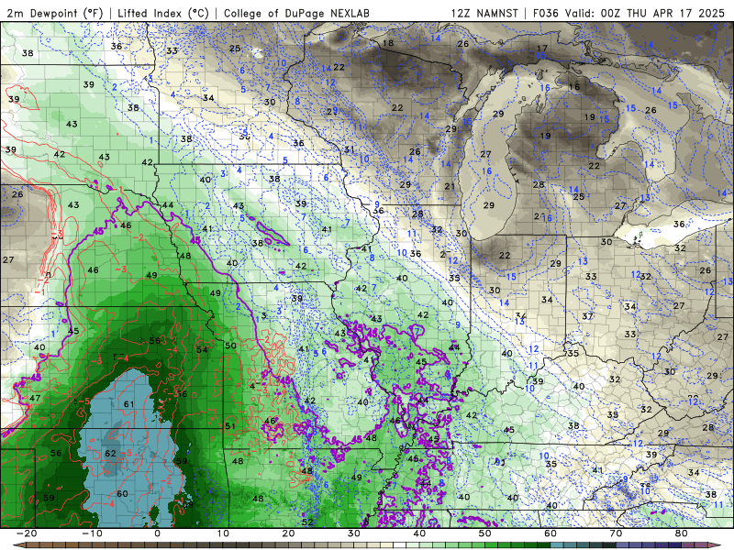The width and height of the screenshot is (734, 550).
Task: Click the "2m Dewpoint (°F)" title text
Action: [x=55, y=13]
